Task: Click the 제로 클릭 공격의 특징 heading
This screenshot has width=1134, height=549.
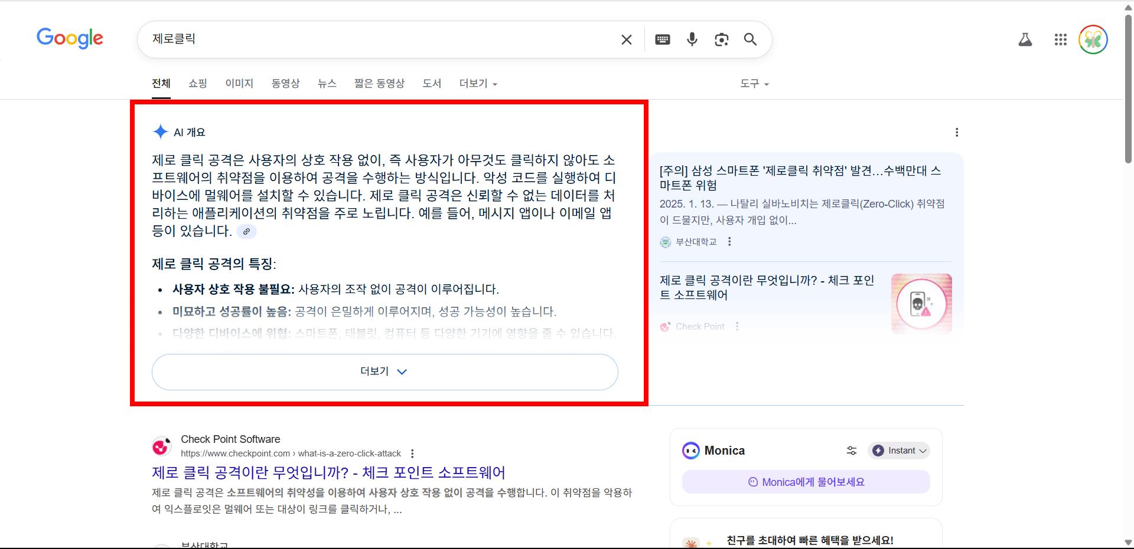Action: (x=214, y=264)
